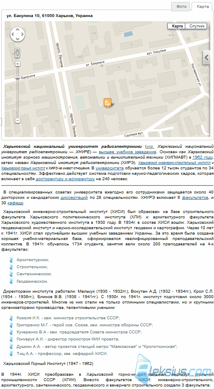Select list item Сантехническом

coord(34,274)
